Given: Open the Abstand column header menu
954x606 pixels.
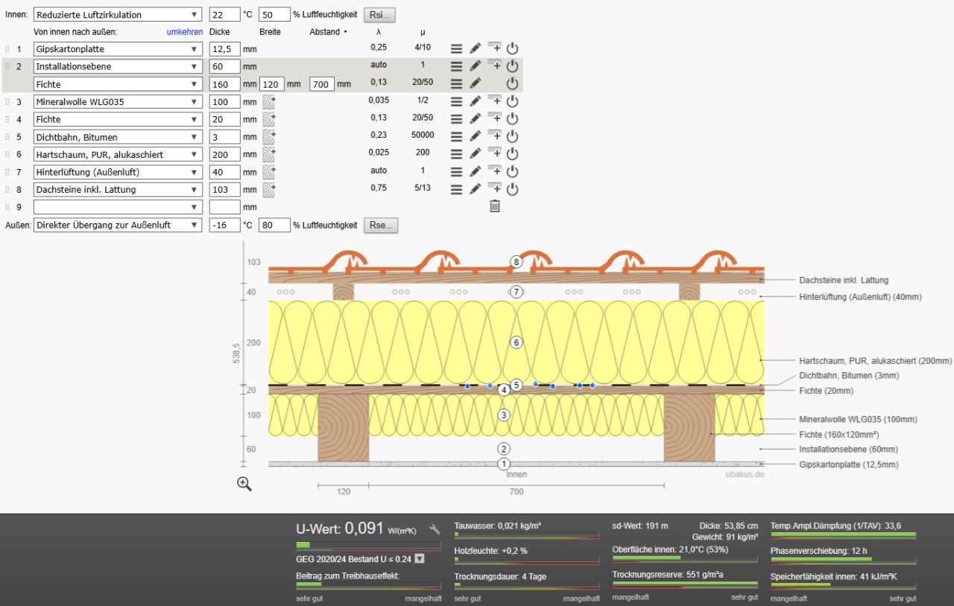Looking at the screenshot, I should click(x=329, y=32).
